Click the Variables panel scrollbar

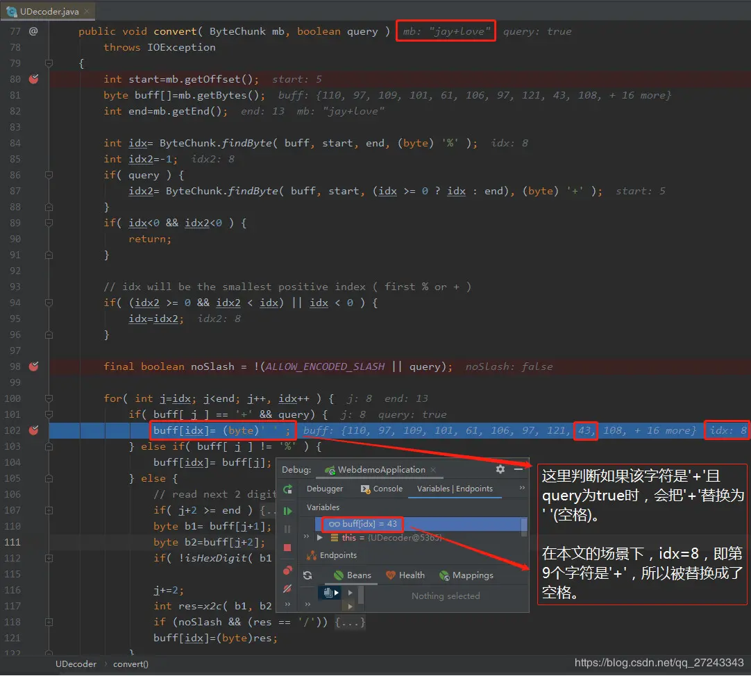[x=524, y=527]
